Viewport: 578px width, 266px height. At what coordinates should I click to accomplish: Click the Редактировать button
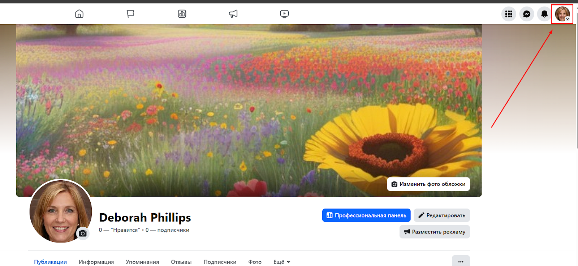click(x=442, y=215)
